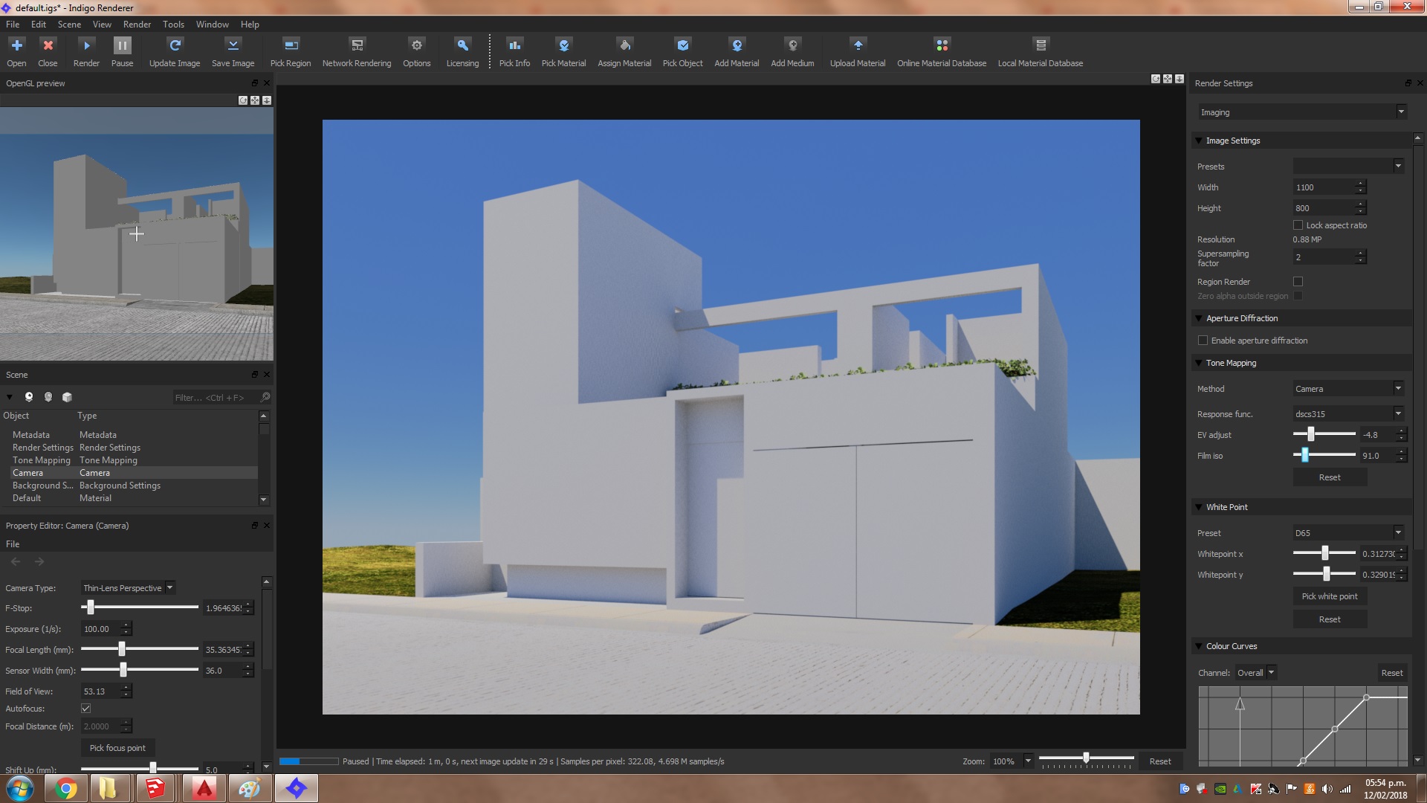Toggle the Region Render checkbox
Viewport: 1427px width, 803px height.
[1298, 282]
